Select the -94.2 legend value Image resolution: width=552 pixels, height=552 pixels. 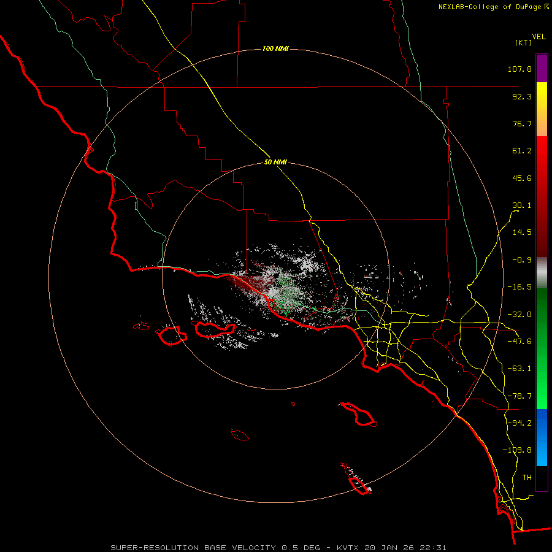pos(519,423)
